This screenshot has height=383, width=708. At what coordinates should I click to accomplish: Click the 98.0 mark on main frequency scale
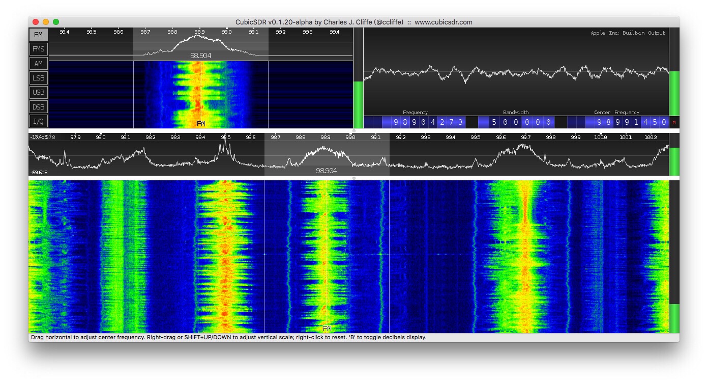[x=100, y=137]
